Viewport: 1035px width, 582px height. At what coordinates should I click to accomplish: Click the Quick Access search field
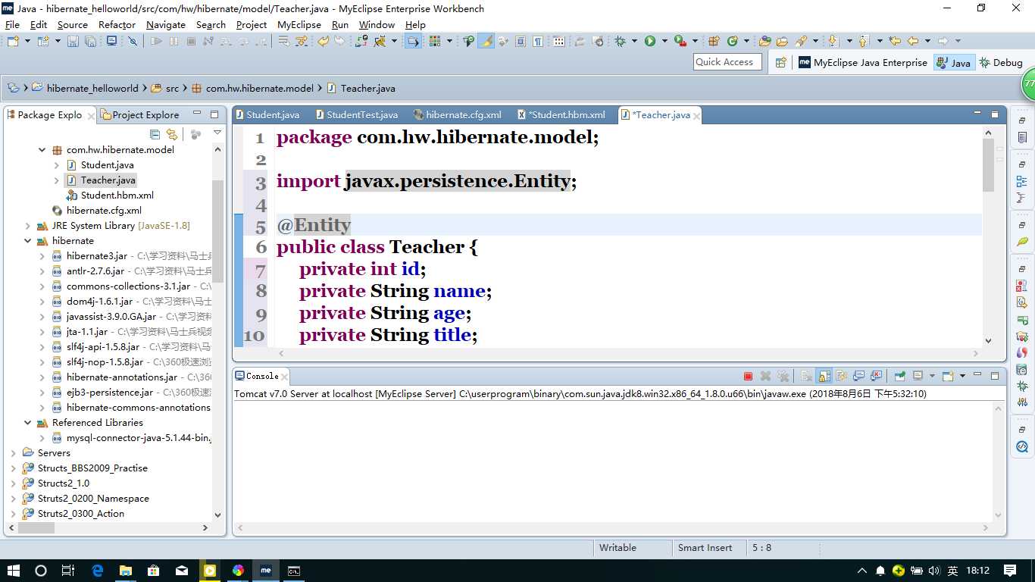[726, 62]
